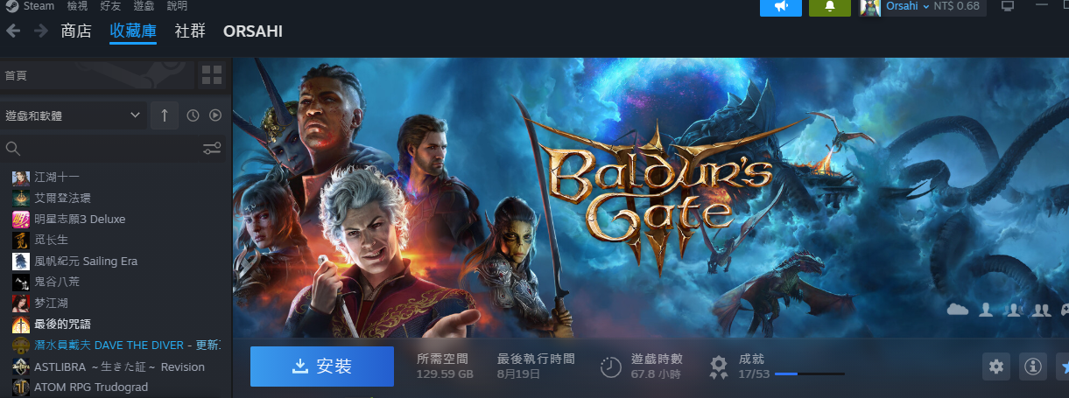Switch library to grid collections view
The image size is (1069, 398).
point(212,75)
